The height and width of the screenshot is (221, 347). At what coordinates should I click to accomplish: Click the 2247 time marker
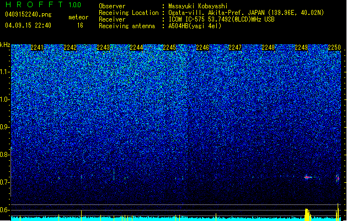pyautogui.click(x=235, y=48)
